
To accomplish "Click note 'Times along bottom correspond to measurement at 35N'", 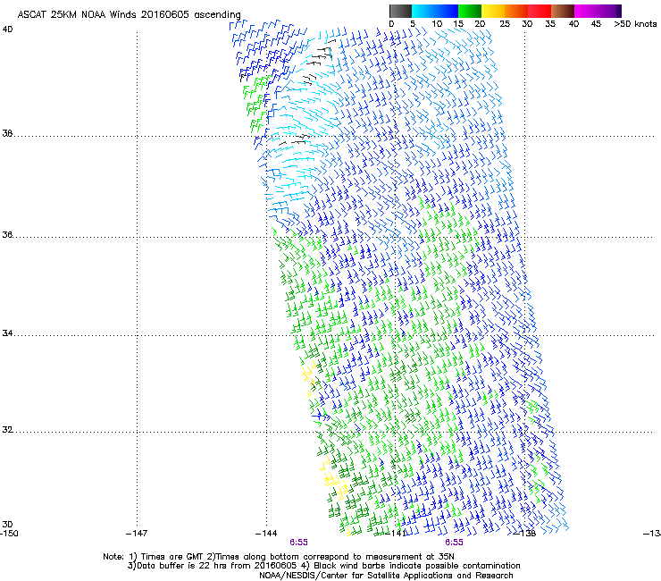I will pos(335,557).
